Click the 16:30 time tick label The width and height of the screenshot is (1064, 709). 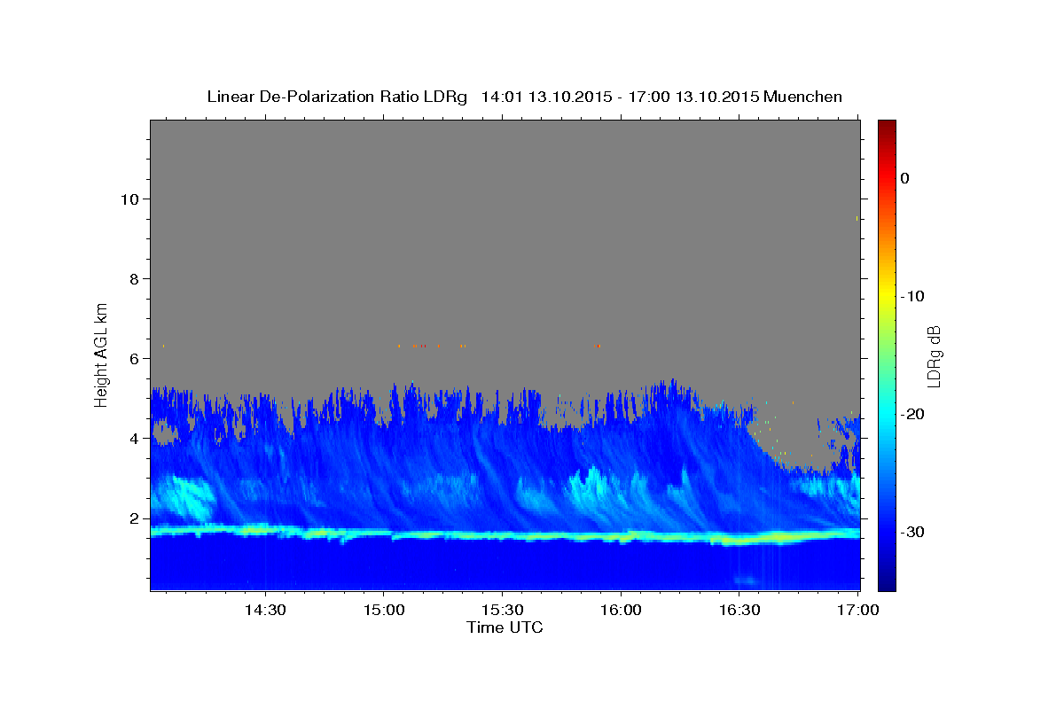coord(739,610)
